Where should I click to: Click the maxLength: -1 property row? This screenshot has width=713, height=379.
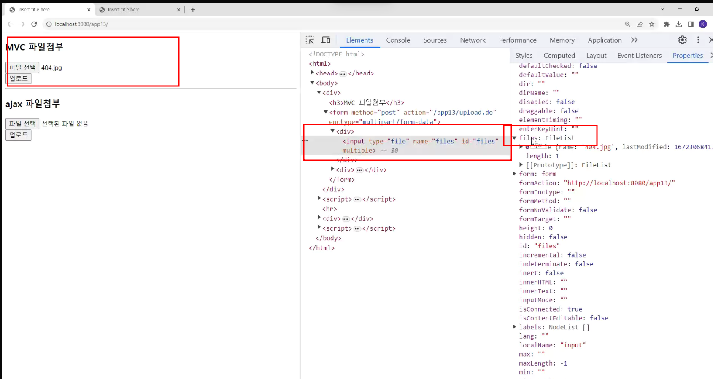coord(543,363)
